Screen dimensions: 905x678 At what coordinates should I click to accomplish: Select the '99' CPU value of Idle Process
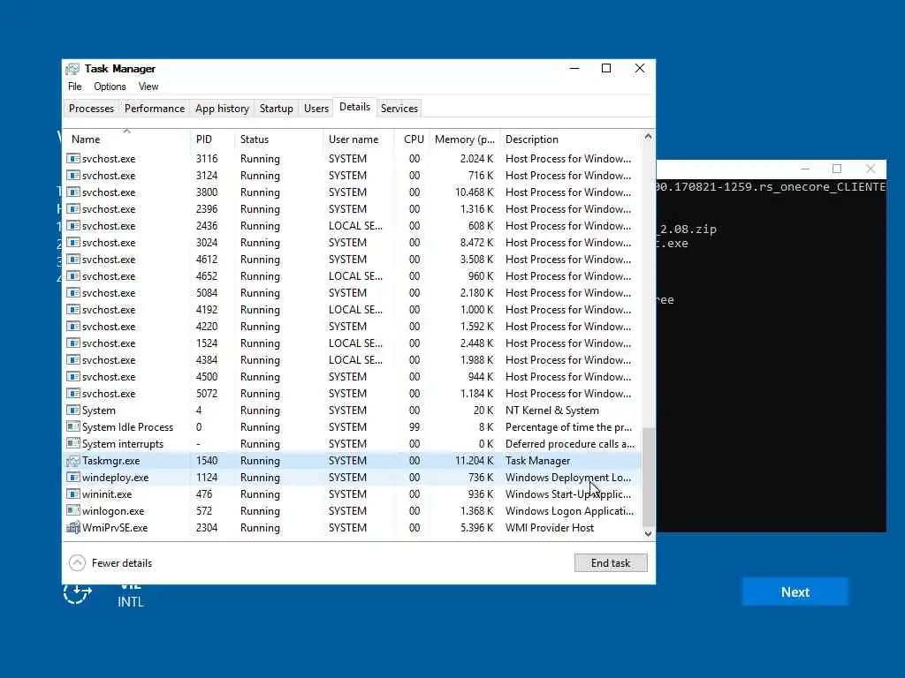tap(414, 427)
